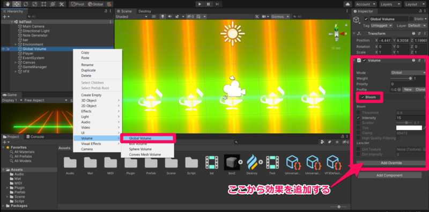Image resolution: width=429 pixels, height=212 pixels.
Task: Toggle the Static checkbox
Action: click(411, 19)
